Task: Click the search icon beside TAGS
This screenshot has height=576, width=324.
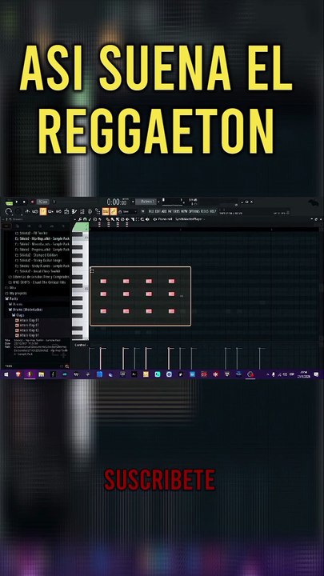Action: tap(67, 366)
